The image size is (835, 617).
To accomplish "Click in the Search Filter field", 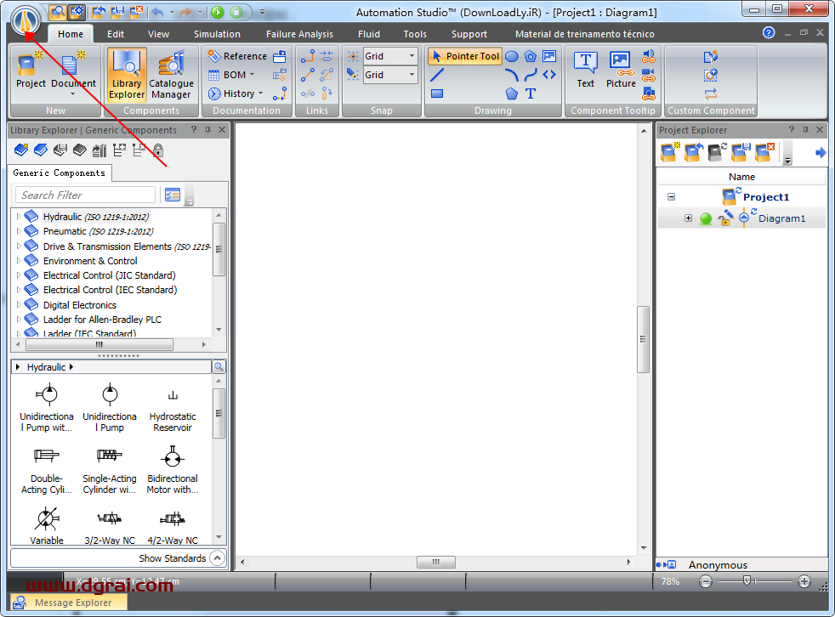I will [x=85, y=195].
